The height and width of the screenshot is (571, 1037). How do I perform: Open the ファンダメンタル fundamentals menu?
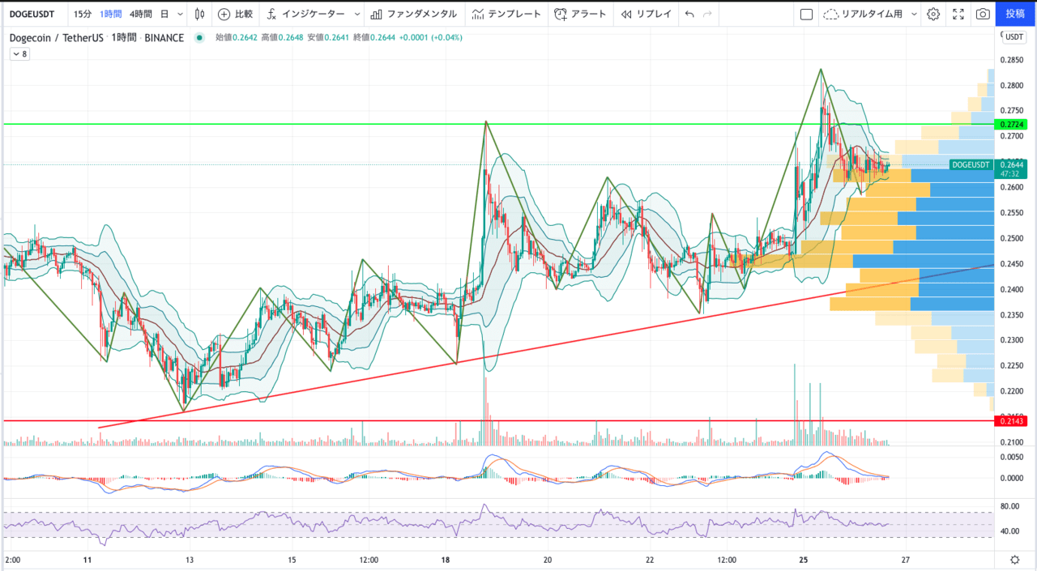(x=413, y=14)
